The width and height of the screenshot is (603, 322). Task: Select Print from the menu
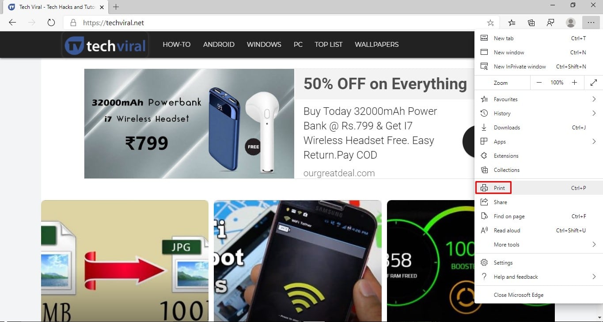click(x=539, y=188)
